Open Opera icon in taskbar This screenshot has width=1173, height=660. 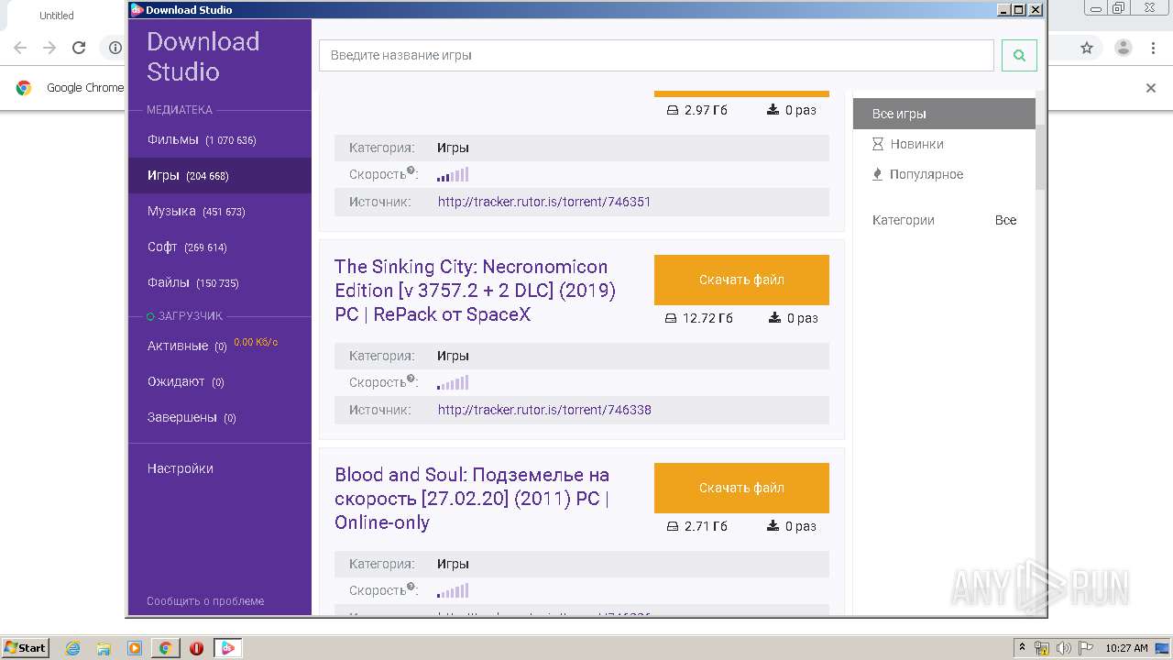pos(196,648)
